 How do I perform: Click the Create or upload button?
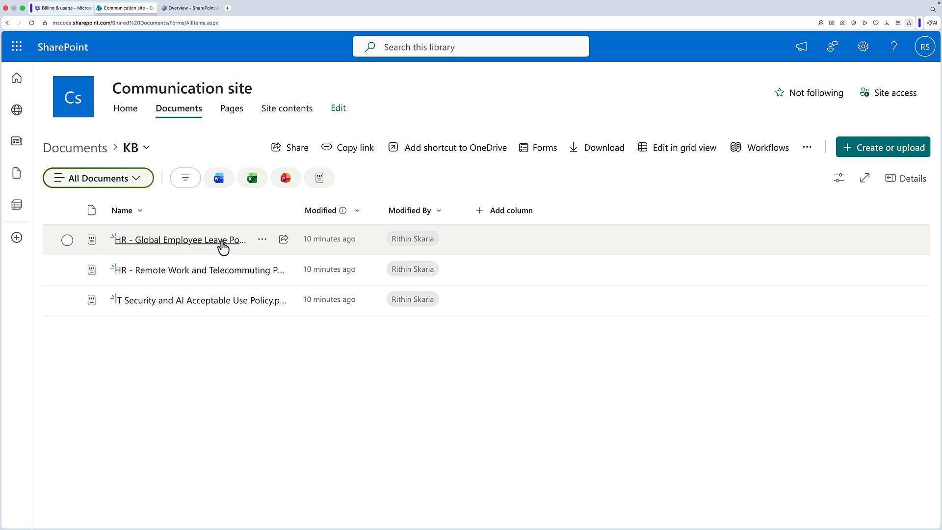click(x=883, y=147)
